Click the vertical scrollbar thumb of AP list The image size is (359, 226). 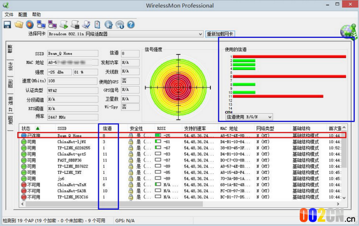point(344,150)
